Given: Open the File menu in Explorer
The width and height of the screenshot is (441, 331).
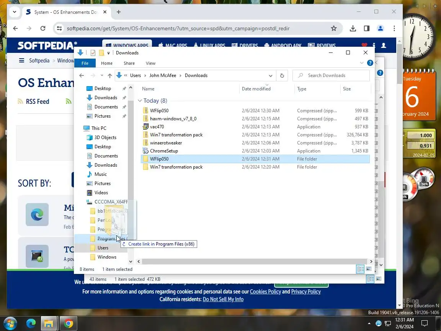Looking at the screenshot, I should pyautogui.click(x=85, y=63).
